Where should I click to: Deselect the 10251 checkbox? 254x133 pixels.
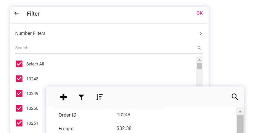19,123
